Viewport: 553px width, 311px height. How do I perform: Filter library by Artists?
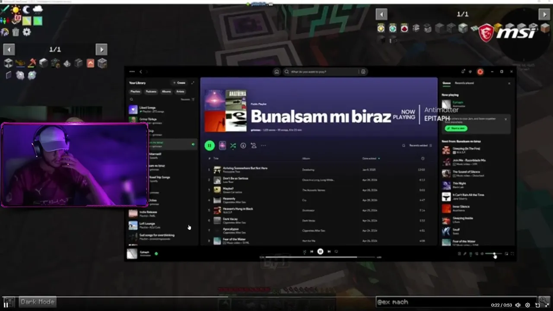tap(181, 92)
